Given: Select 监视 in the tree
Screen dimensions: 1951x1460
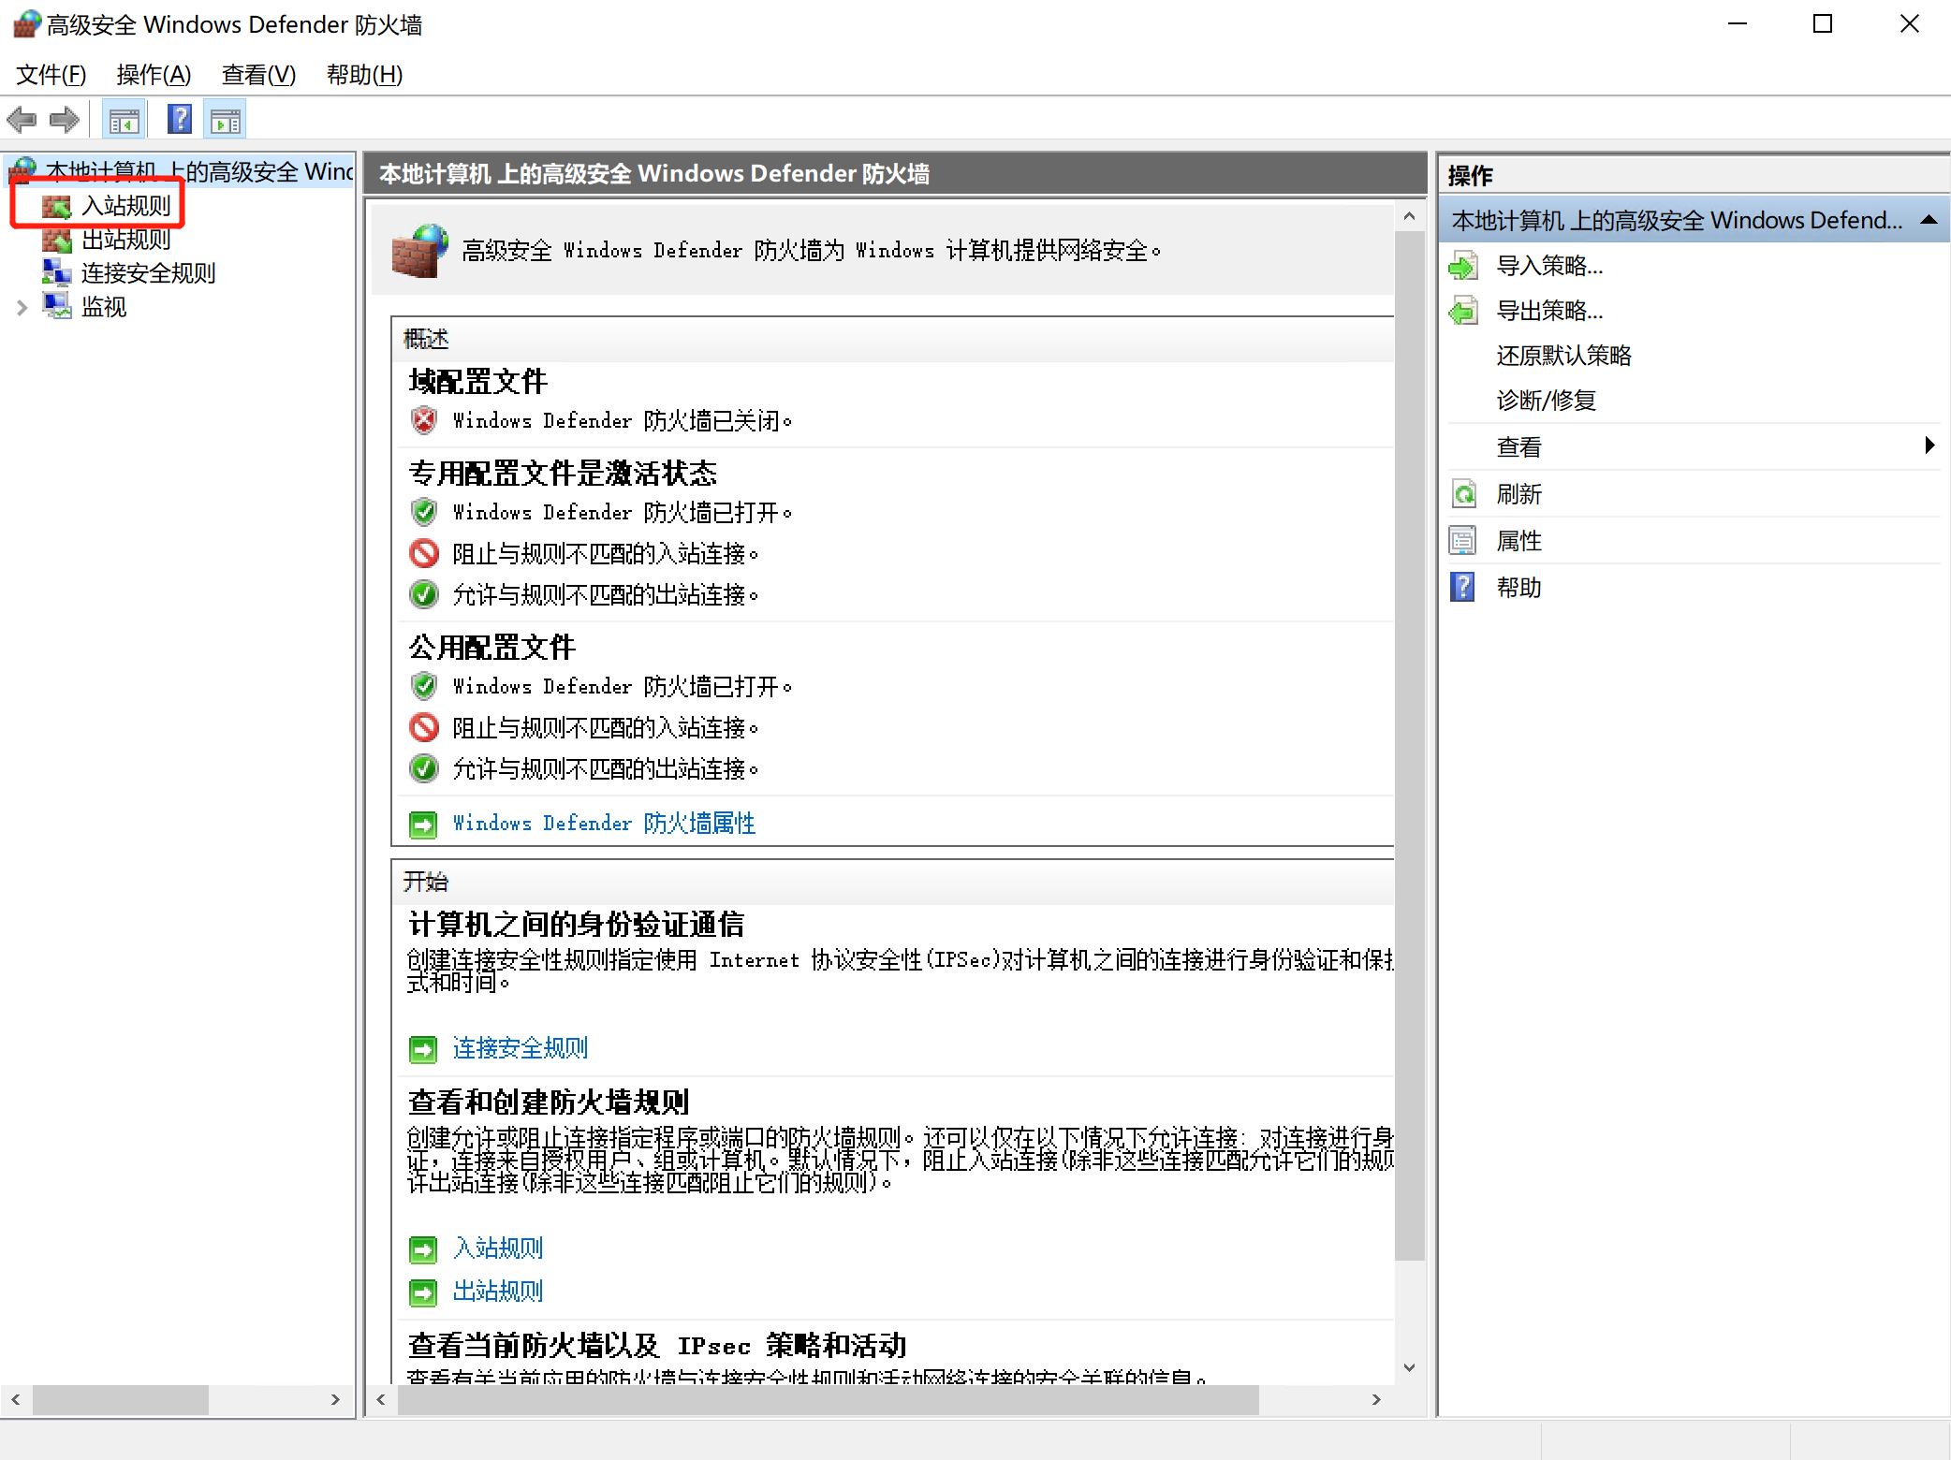Looking at the screenshot, I should tap(104, 307).
